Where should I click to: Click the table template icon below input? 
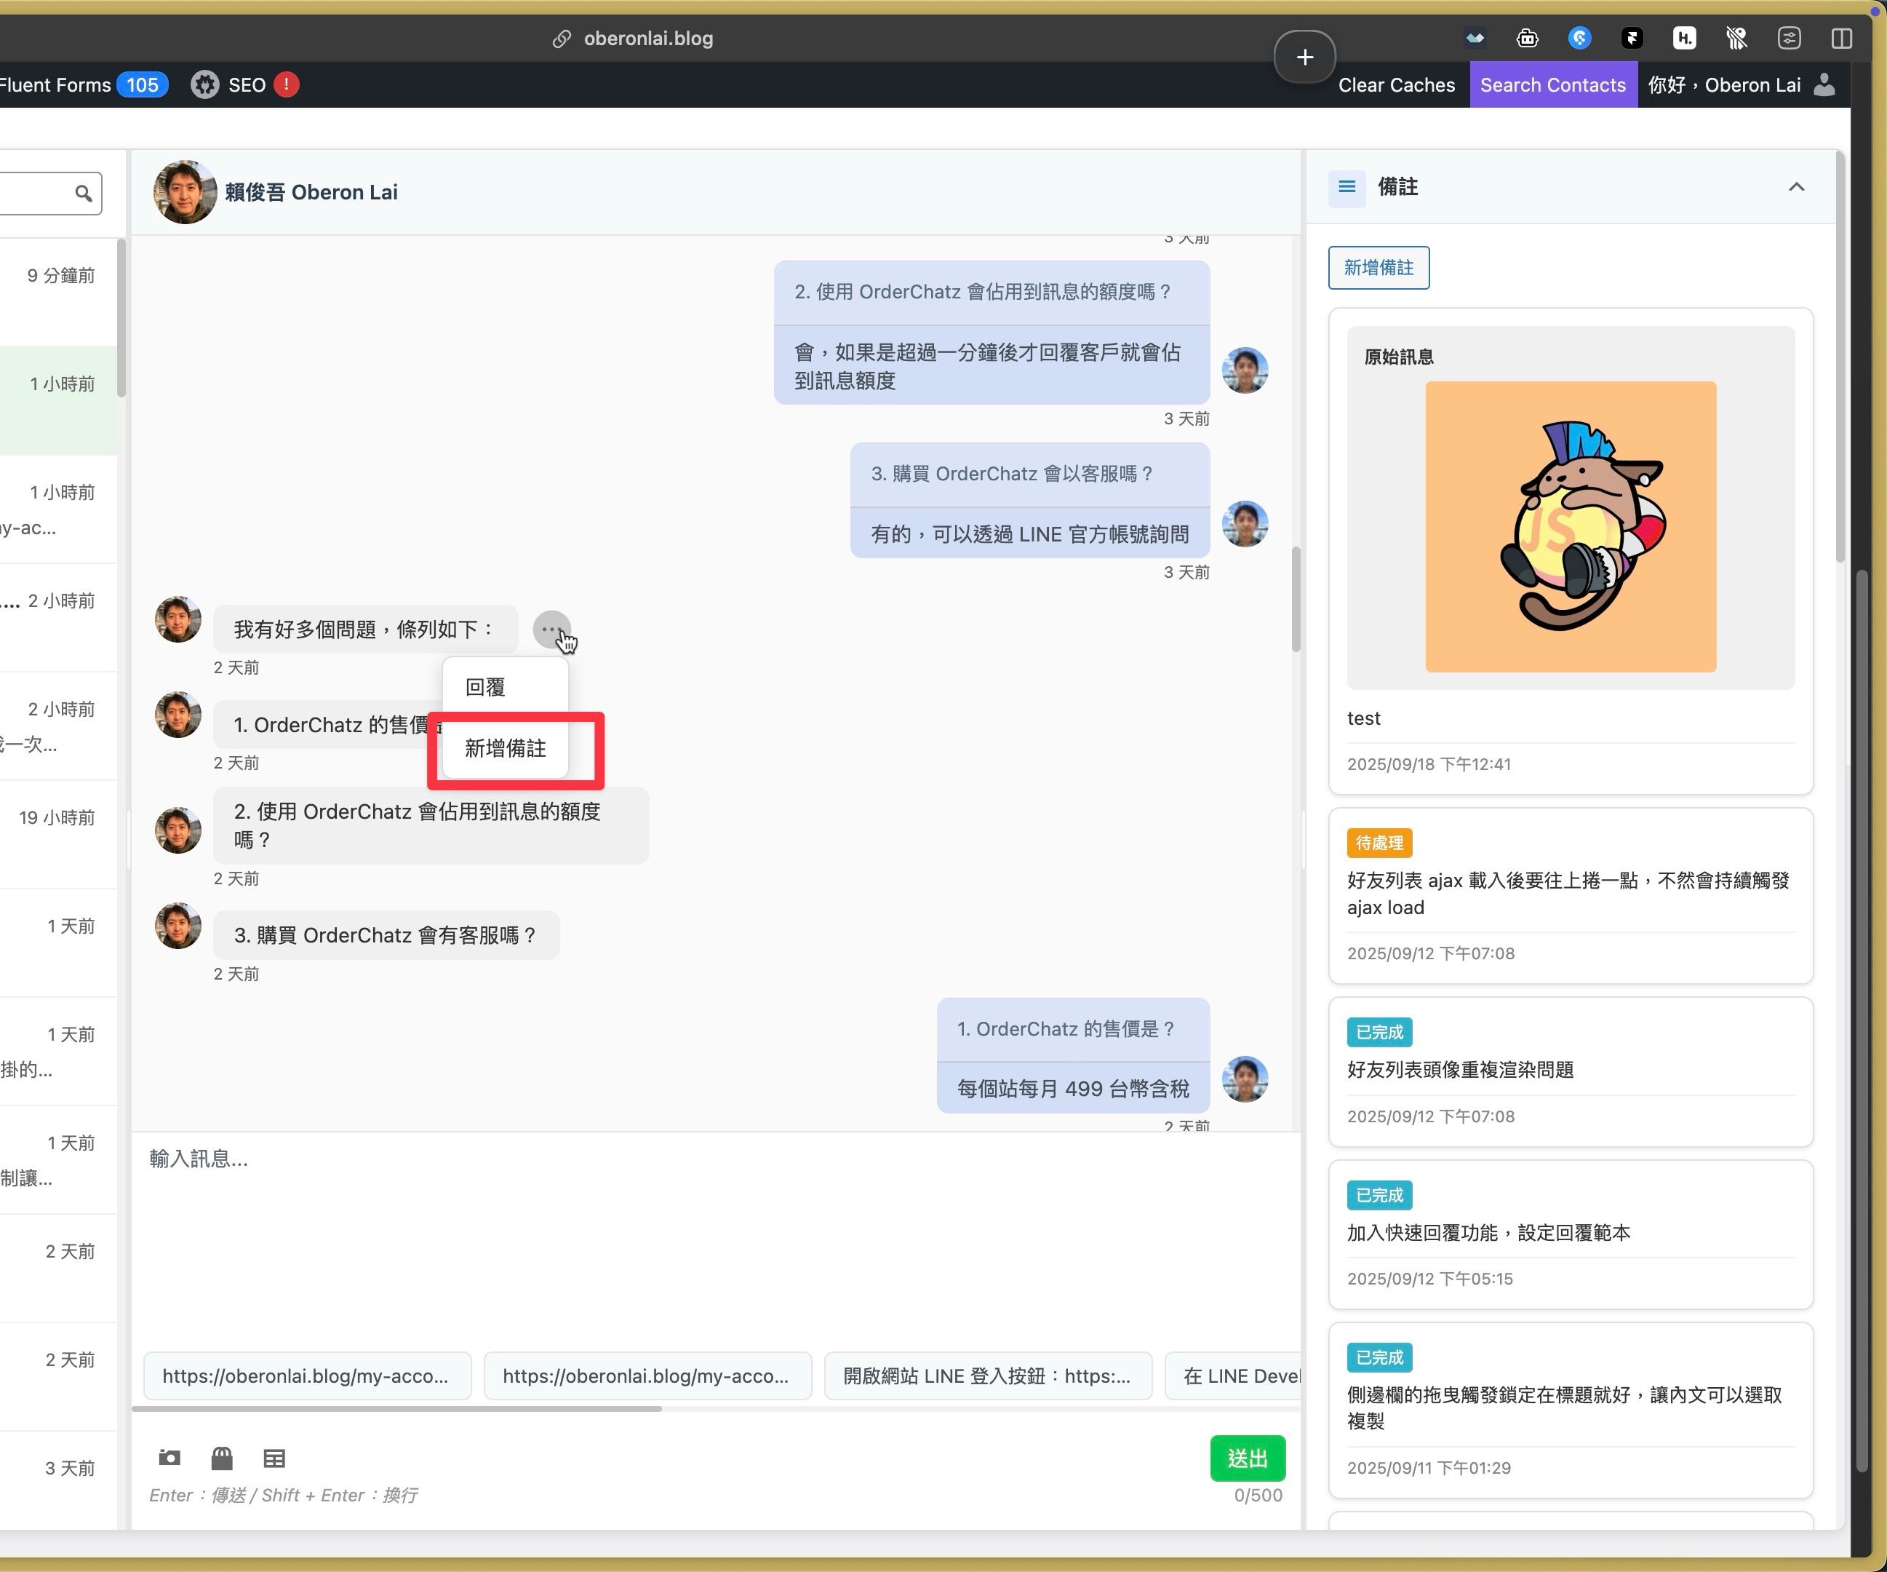[x=274, y=1457]
